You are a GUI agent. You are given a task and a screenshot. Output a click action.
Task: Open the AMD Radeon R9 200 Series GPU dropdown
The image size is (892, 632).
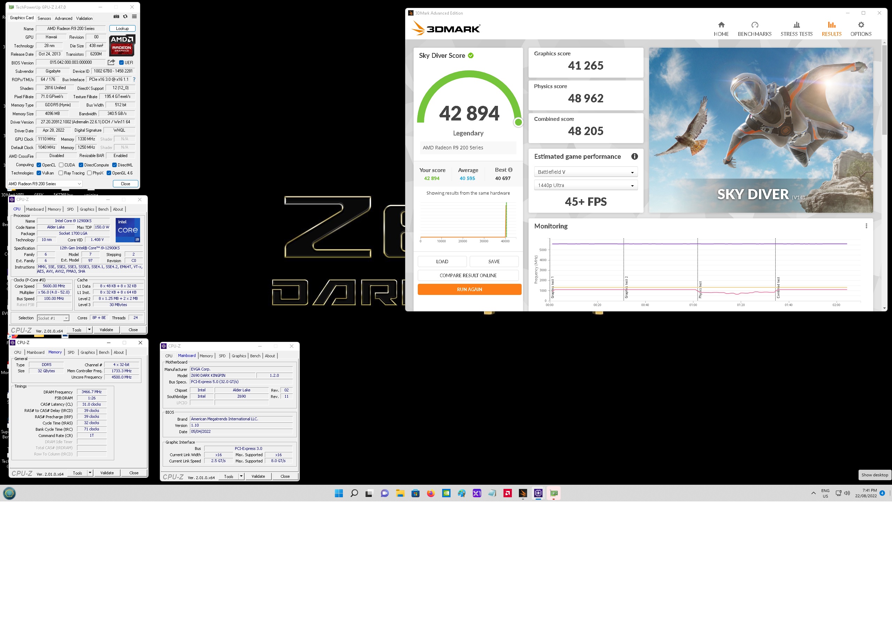coord(45,184)
